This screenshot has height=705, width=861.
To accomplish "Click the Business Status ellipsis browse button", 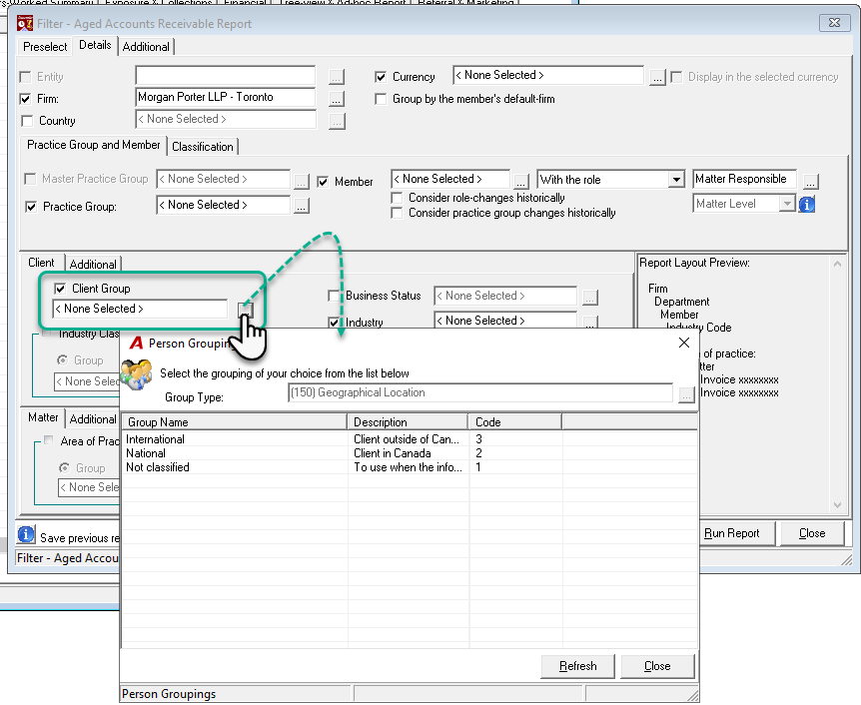I will pyautogui.click(x=589, y=297).
